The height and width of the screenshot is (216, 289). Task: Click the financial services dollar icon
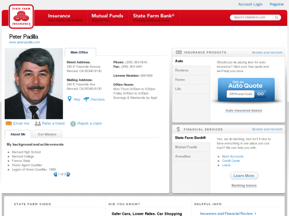pyautogui.click(x=178, y=129)
